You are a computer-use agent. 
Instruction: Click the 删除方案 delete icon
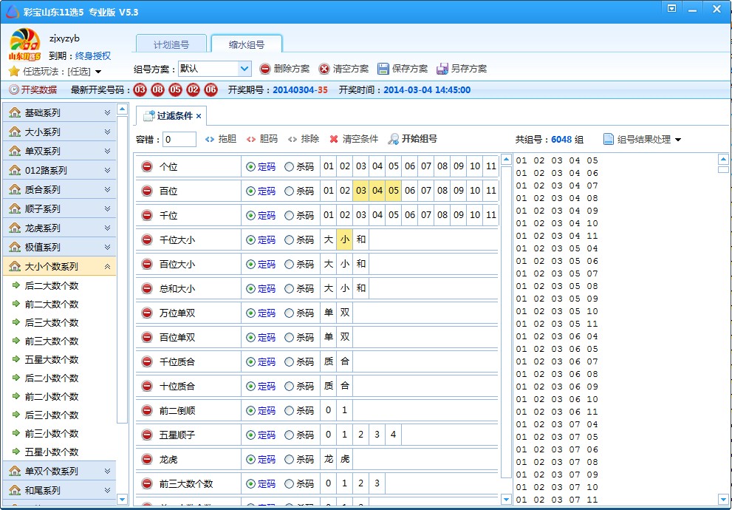pyautogui.click(x=265, y=69)
